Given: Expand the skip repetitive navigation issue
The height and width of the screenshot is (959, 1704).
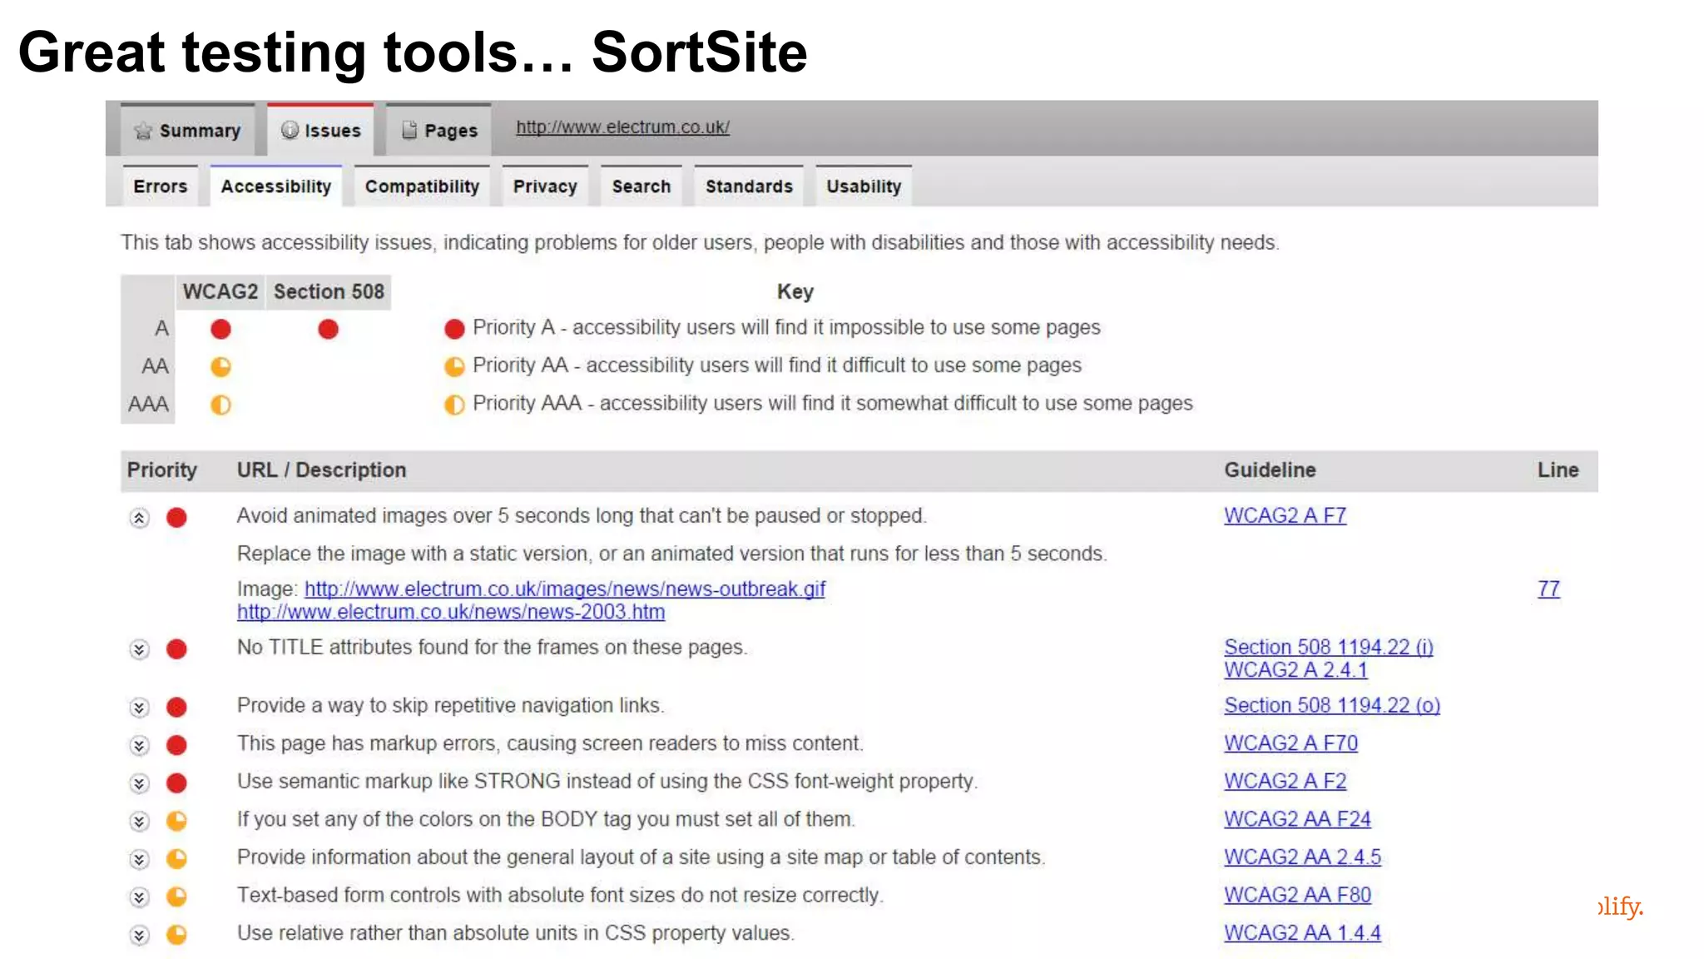Looking at the screenshot, I should [139, 708].
